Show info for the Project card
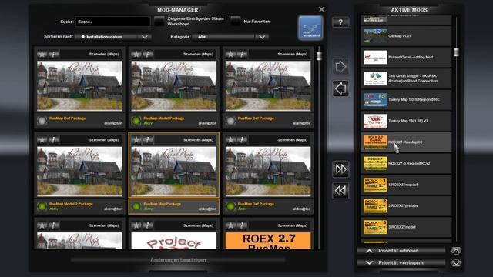The width and height of the screenshot is (493, 277). tap(147, 225)
